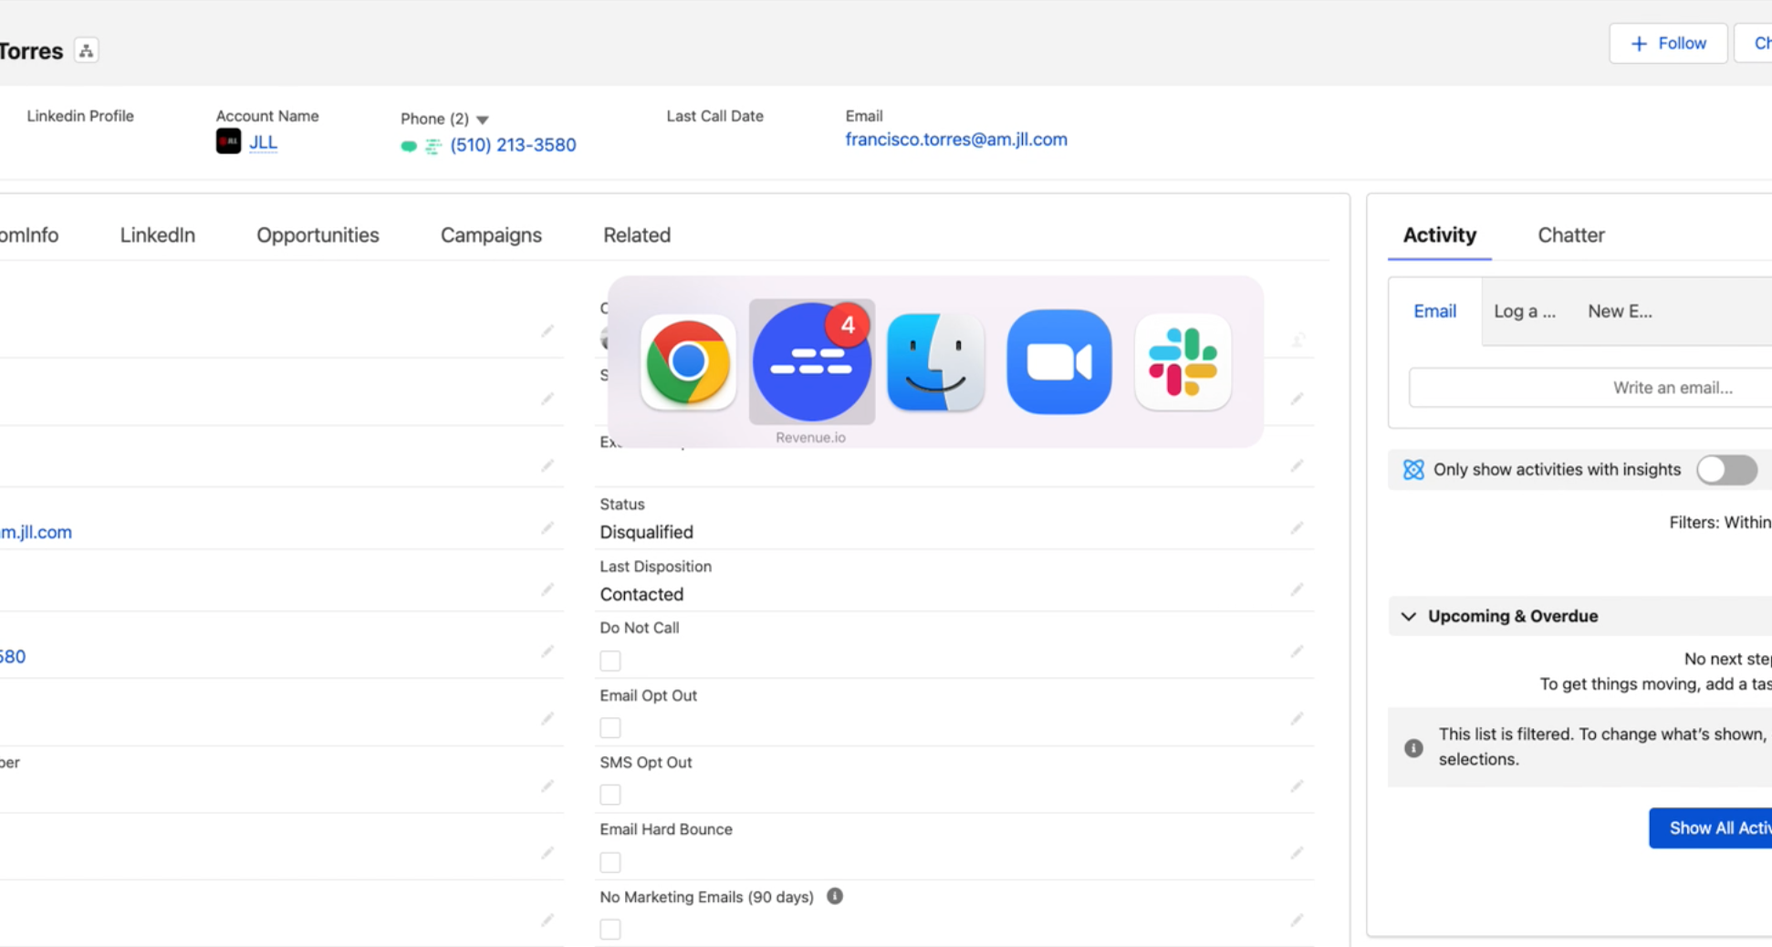Click edit pencil for Email Hard Bounce
This screenshot has height=947, width=1772.
coord(1297,853)
